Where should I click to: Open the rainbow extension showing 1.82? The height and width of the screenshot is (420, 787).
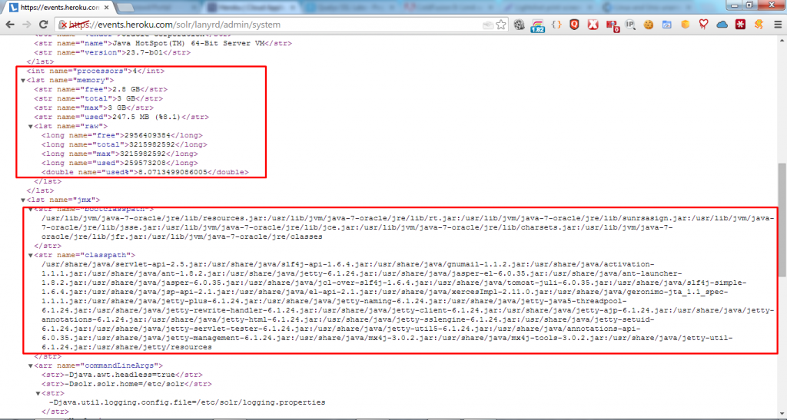(x=537, y=25)
